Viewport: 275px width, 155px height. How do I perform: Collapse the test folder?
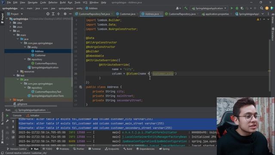coord(14,75)
